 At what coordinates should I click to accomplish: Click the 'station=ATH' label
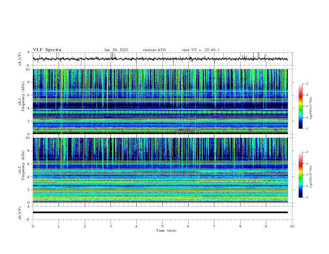[x=154, y=50]
